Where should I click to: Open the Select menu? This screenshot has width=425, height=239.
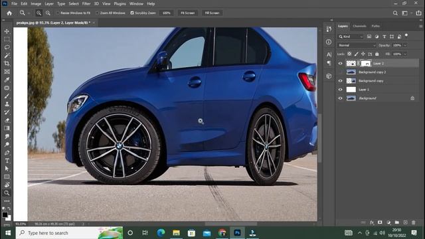[74, 4]
